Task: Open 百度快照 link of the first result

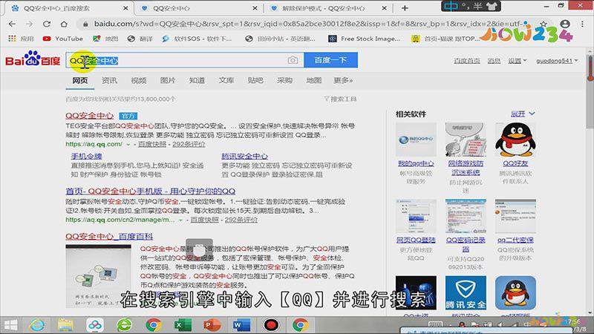Action: click(152, 144)
